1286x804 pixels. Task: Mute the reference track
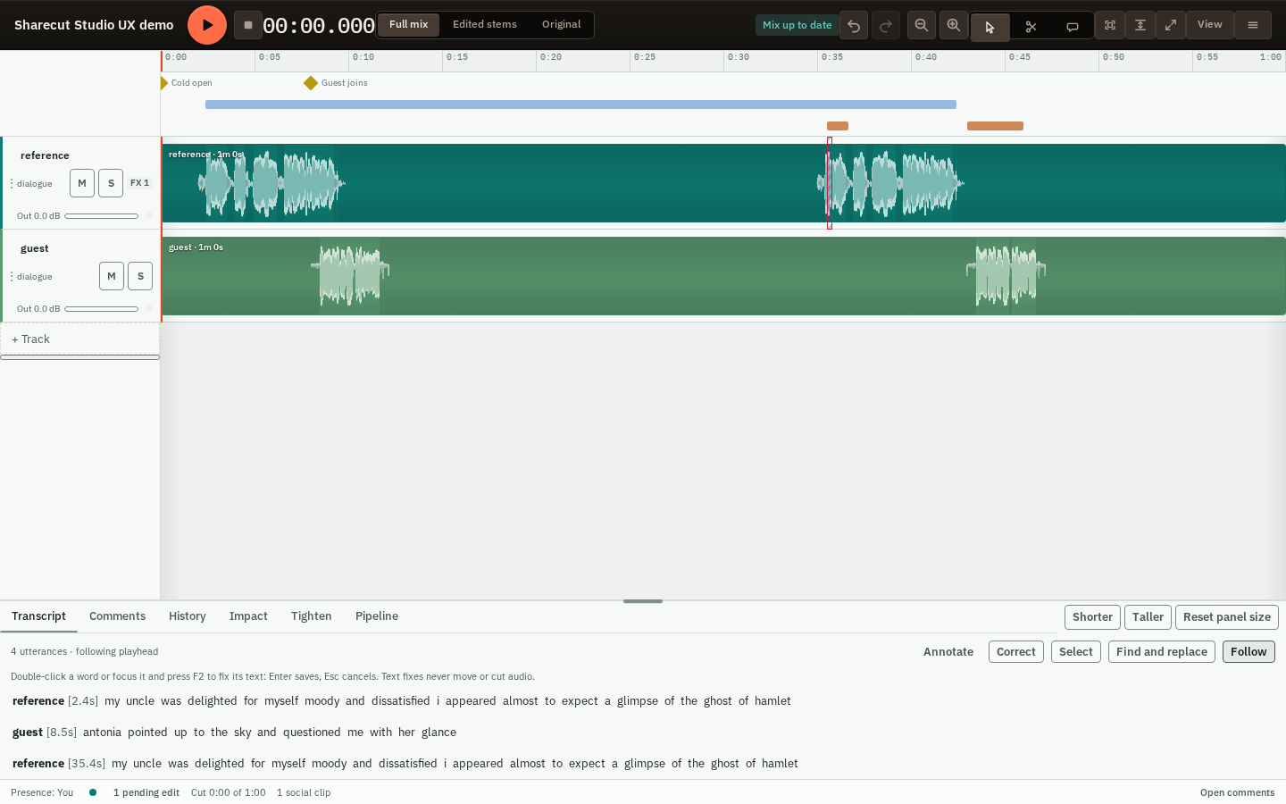(82, 183)
